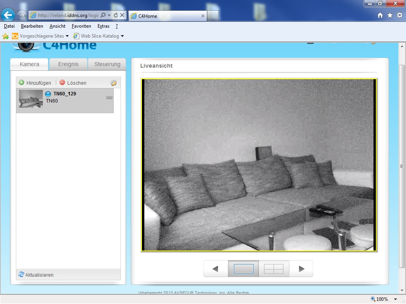Select the TN60_129 camera thumbnail
406x304 pixels.
coord(31,99)
